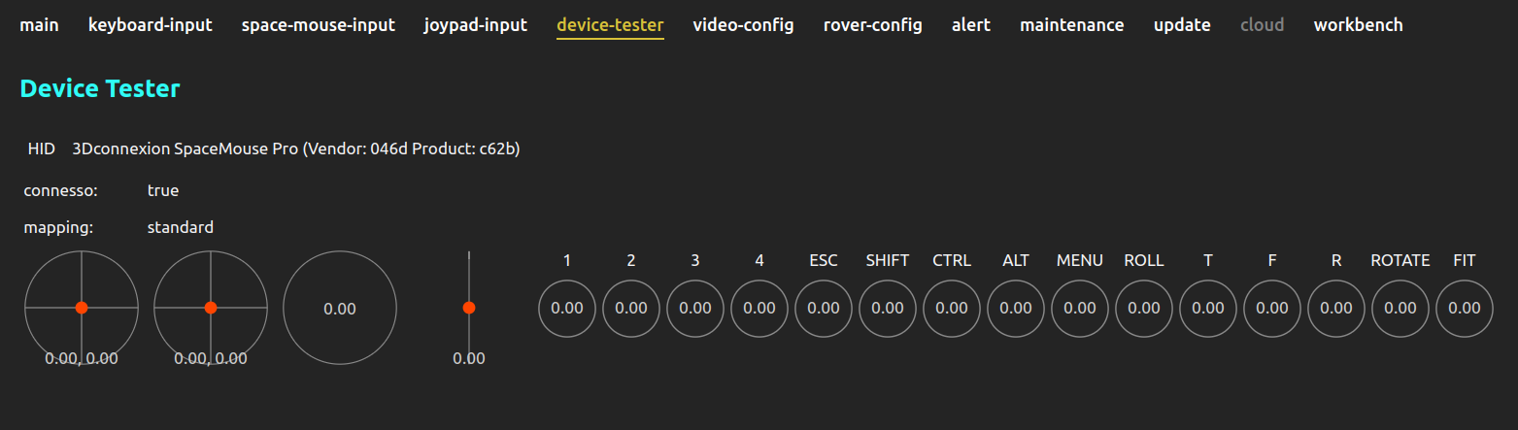
Task: Click the SHIFT button indicator circle
Action: click(x=888, y=308)
